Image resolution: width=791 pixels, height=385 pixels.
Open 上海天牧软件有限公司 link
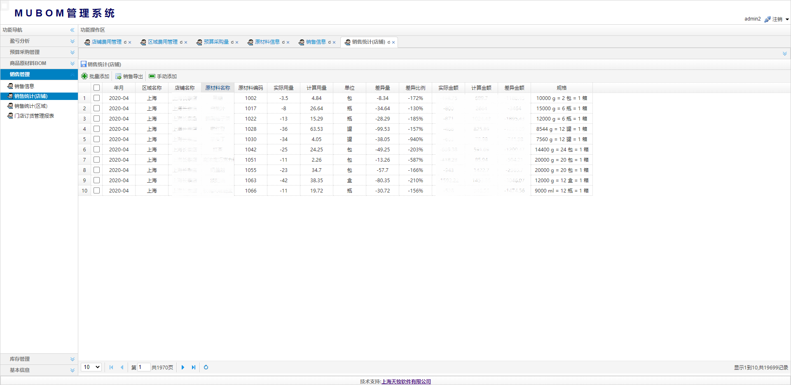click(406, 382)
